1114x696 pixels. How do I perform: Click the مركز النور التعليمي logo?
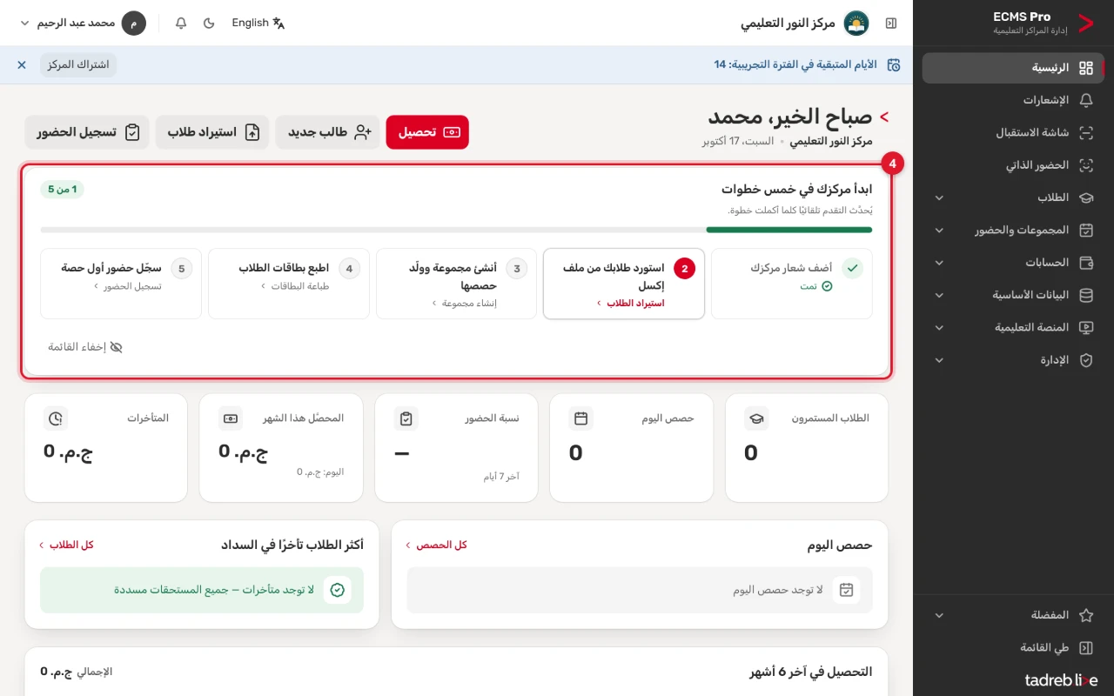tap(856, 23)
